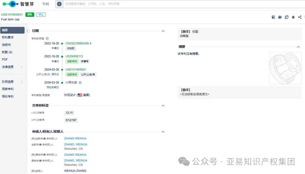Click translated title 油箱盖
Screen dimensions: 305x174
[x=184, y=36]
